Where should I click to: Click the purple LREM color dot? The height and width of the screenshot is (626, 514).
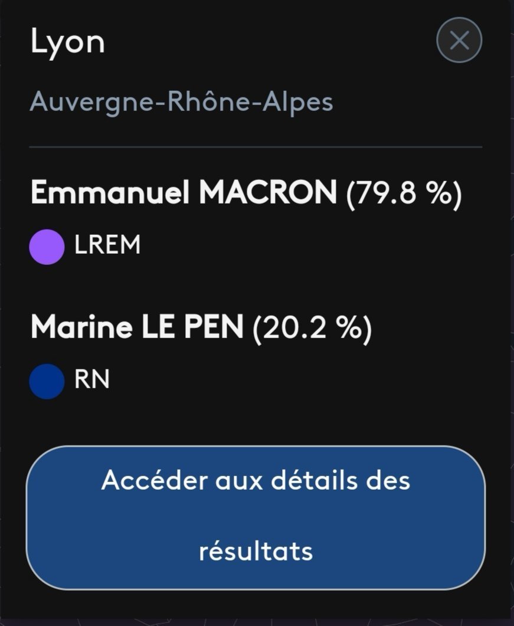pyautogui.click(x=47, y=247)
